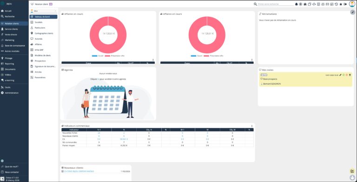This screenshot has height=182, width=357.
Task: Open the history clock icon
Action: pos(336,4)
